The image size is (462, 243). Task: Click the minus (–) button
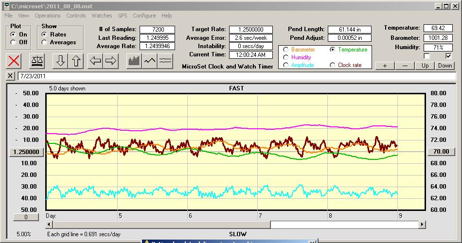405,66
